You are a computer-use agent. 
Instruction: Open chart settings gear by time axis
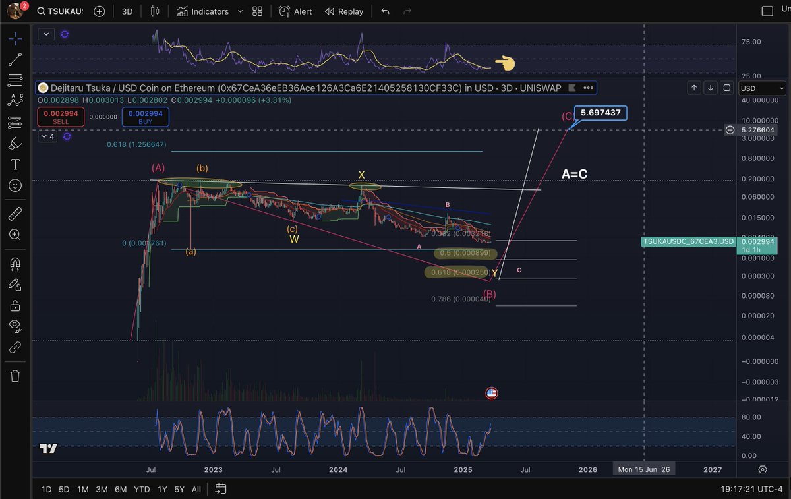[x=763, y=469]
